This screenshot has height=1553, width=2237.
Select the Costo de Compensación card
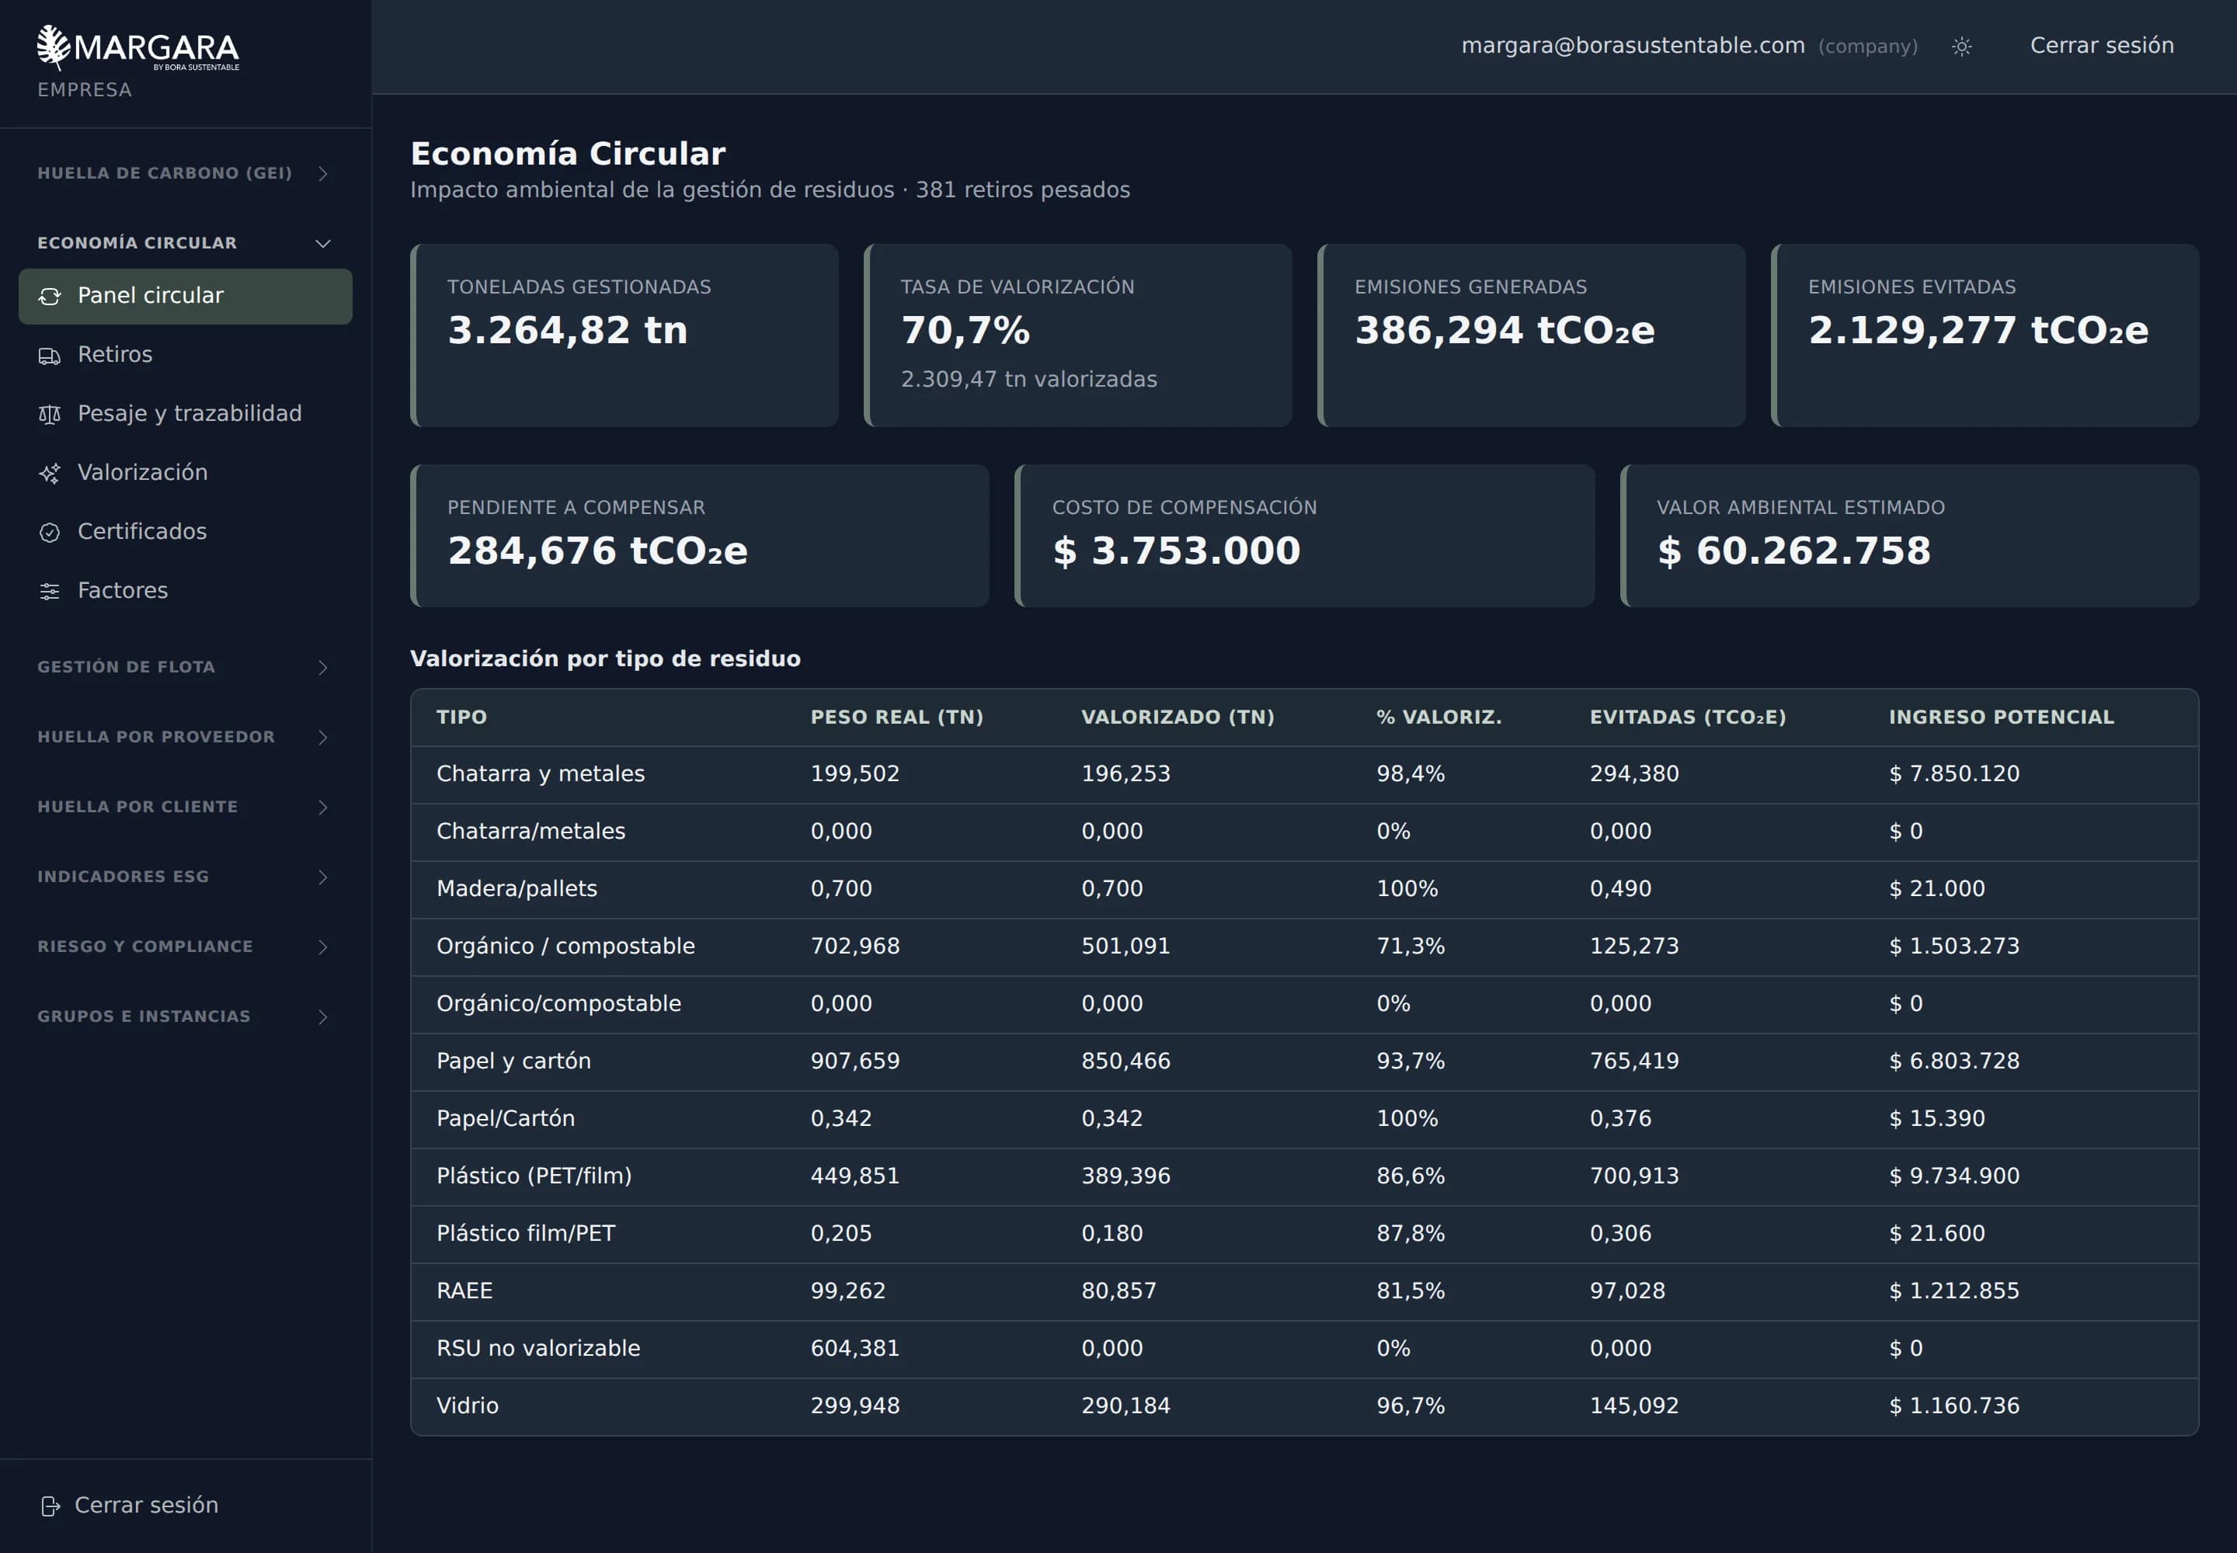[1304, 536]
